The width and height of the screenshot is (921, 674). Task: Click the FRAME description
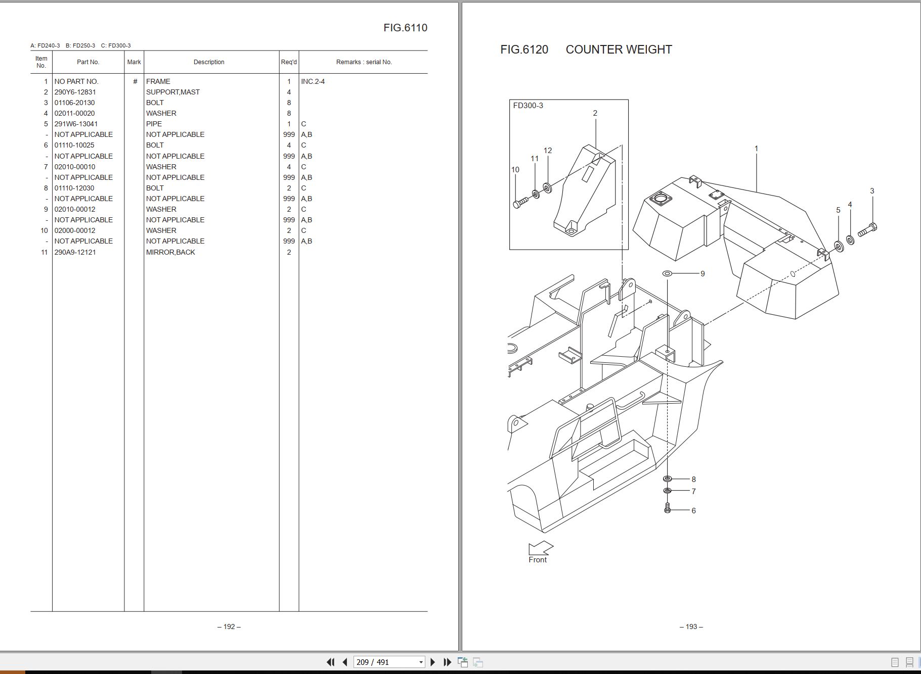point(158,81)
